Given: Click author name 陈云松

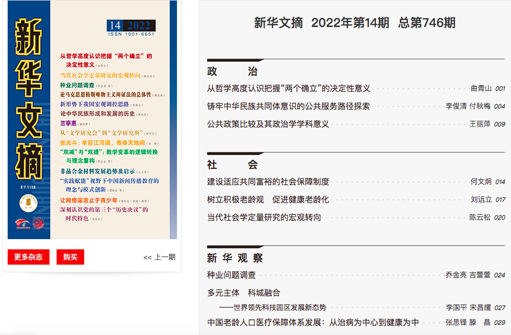Looking at the screenshot, I should (x=480, y=217).
